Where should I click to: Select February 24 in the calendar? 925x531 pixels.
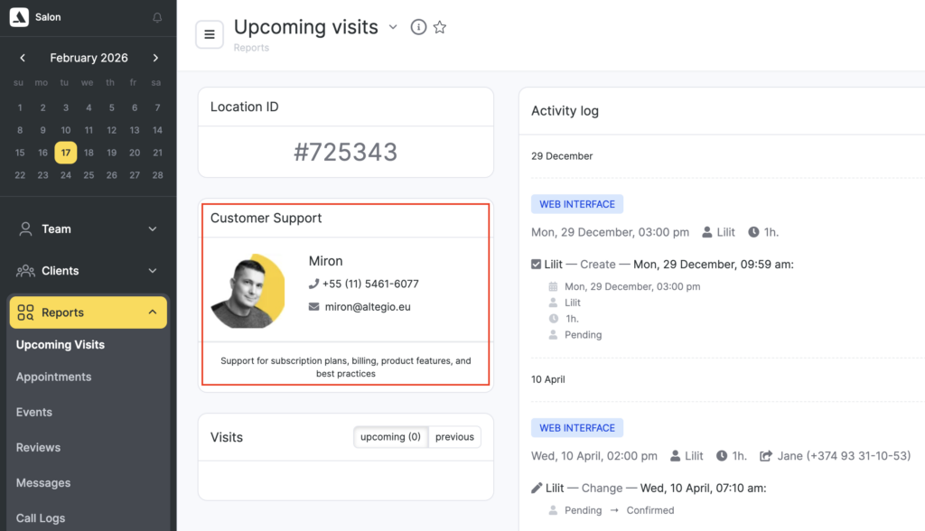point(66,175)
